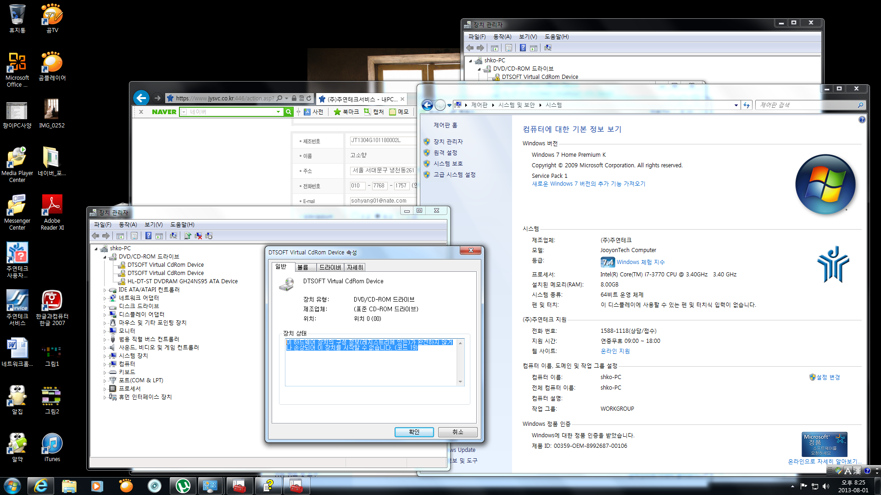Click 장치 관리자 link in System sidebar
This screenshot has width=881, height=495.
[x=448, y=142]
